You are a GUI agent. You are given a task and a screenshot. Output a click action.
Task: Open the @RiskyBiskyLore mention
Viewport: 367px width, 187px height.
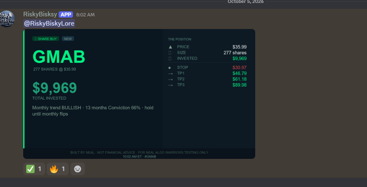click(49, 24)
